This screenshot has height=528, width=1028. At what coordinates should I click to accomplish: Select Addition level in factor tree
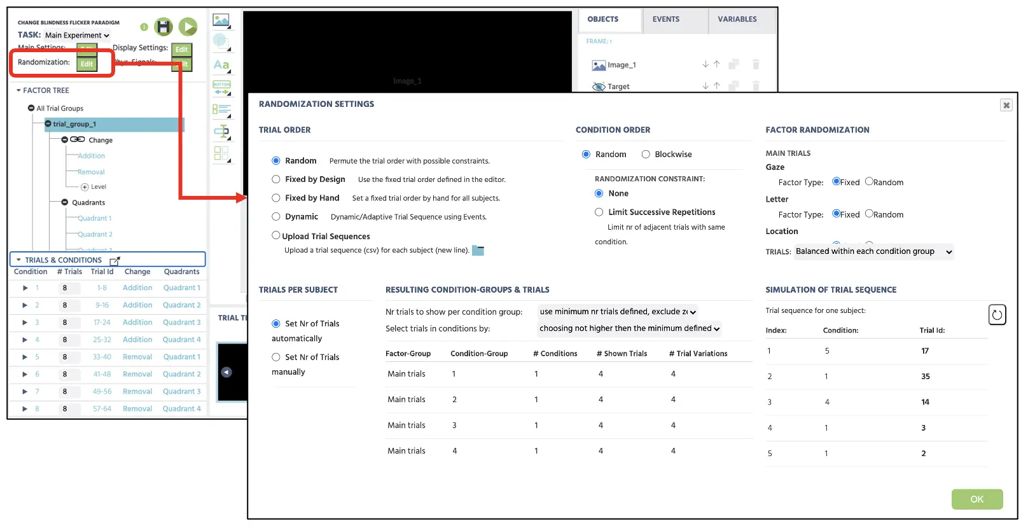click(92, 156)
